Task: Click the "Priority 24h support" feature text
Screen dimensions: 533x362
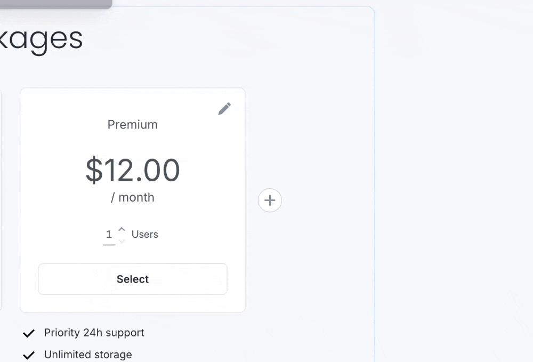Action: point(94,333)
